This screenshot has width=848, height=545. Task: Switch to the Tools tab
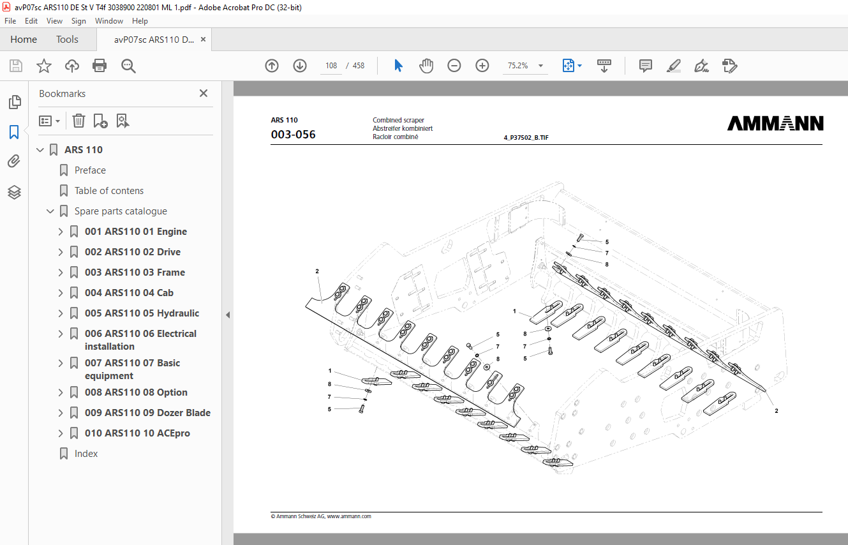click(67, 39)
